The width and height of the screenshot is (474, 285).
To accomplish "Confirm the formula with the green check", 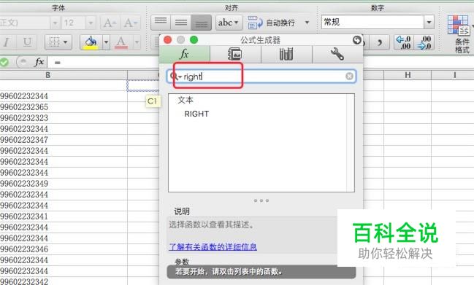I will 4,62.
